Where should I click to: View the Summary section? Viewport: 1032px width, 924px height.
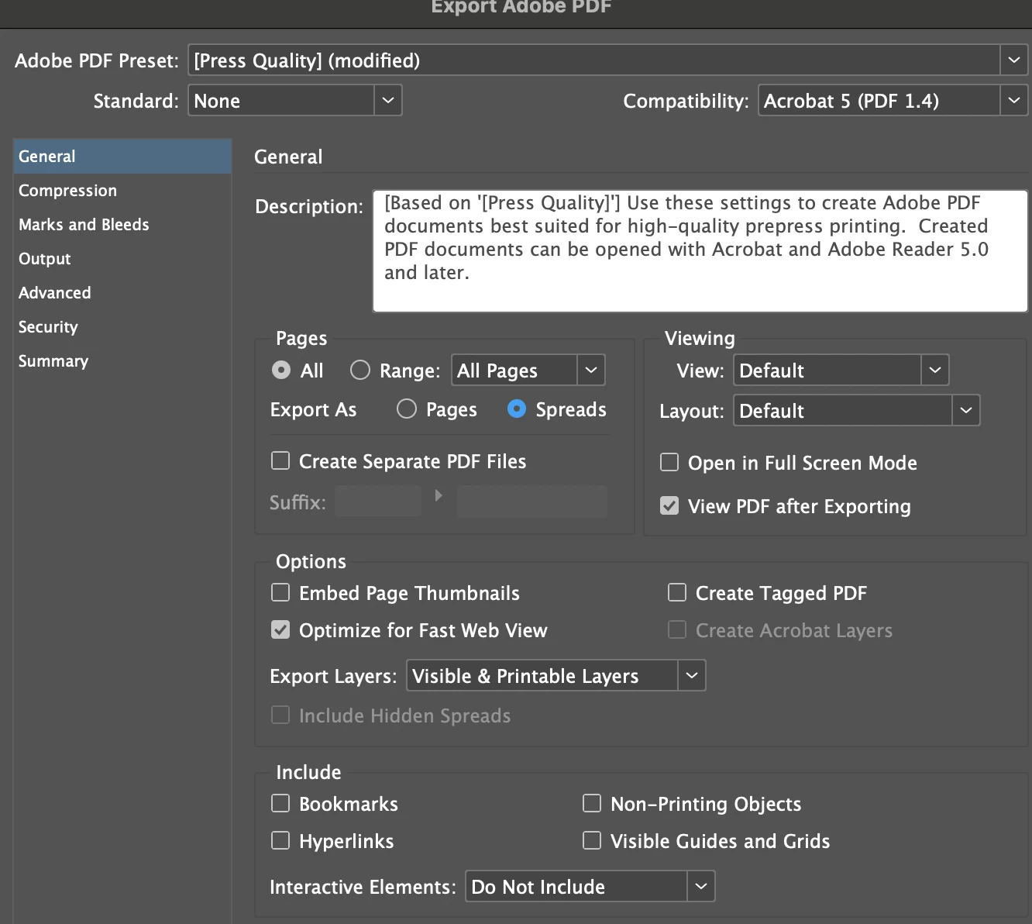coord(122,361)
